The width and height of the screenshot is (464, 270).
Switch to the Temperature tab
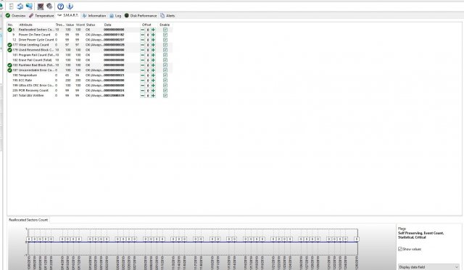tap(41, 16)
